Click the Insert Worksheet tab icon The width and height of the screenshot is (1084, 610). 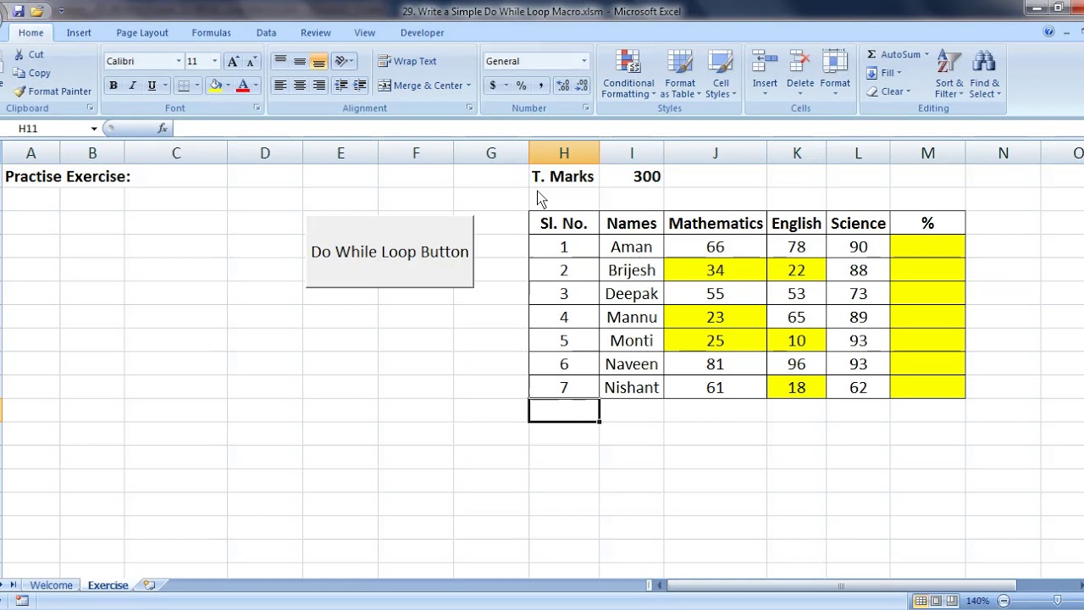[149, 585]
